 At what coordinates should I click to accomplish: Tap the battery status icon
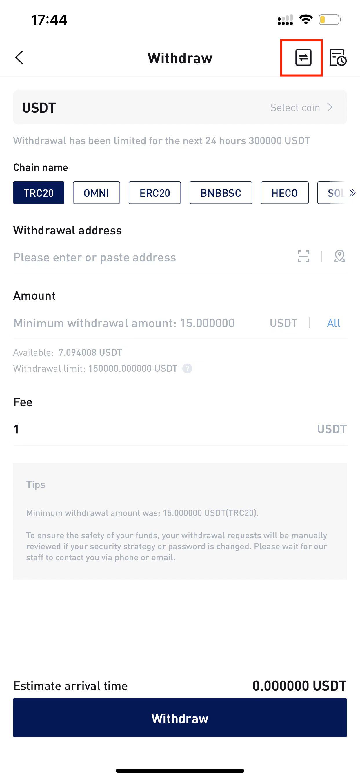tap(330, 20)
